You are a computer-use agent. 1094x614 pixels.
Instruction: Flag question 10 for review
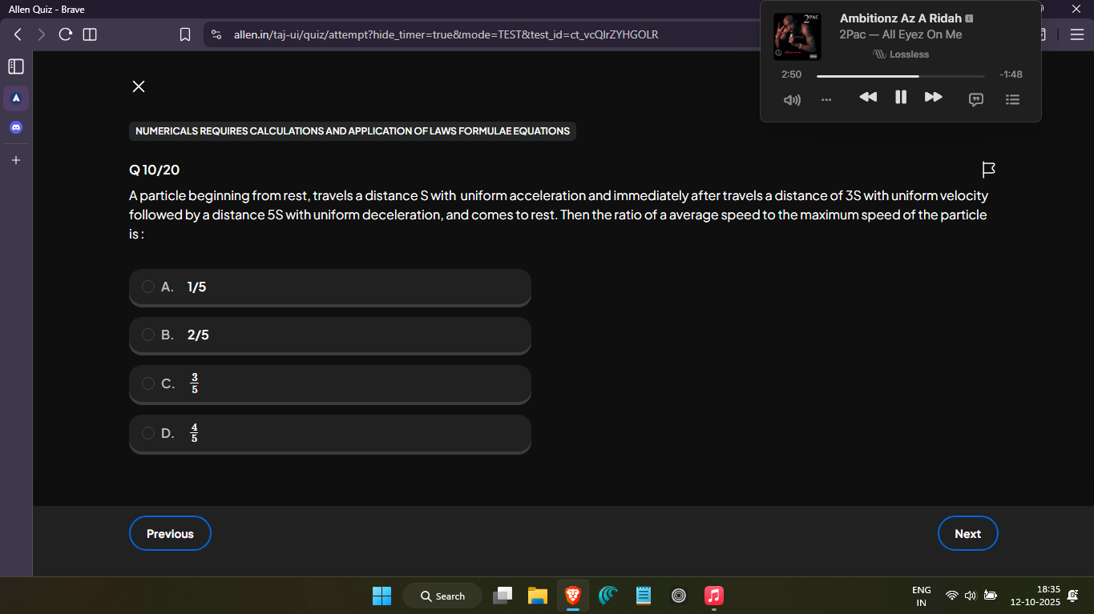(x=989, y=170)
